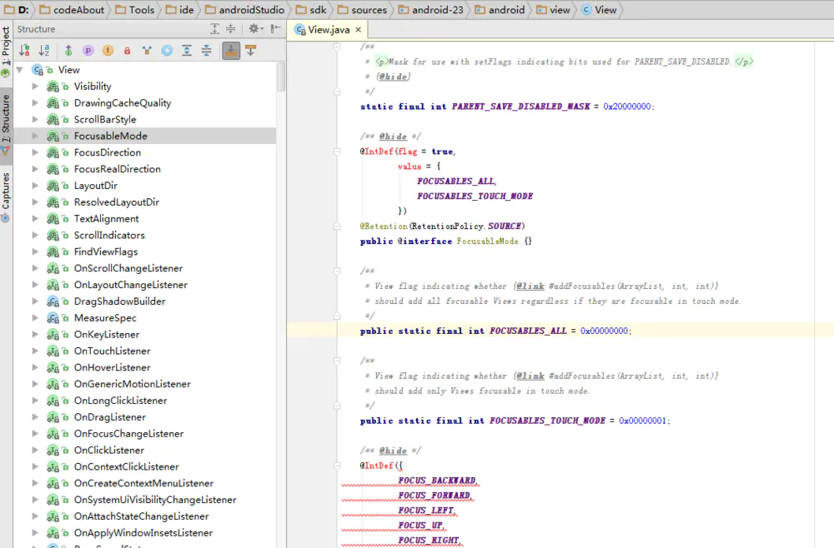Click the Hide Structure panel icon
The width and height of the screenshot is (834, 548).
[274, 28]
